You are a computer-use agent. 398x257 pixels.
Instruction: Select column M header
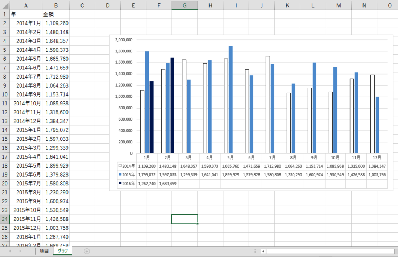339,5
